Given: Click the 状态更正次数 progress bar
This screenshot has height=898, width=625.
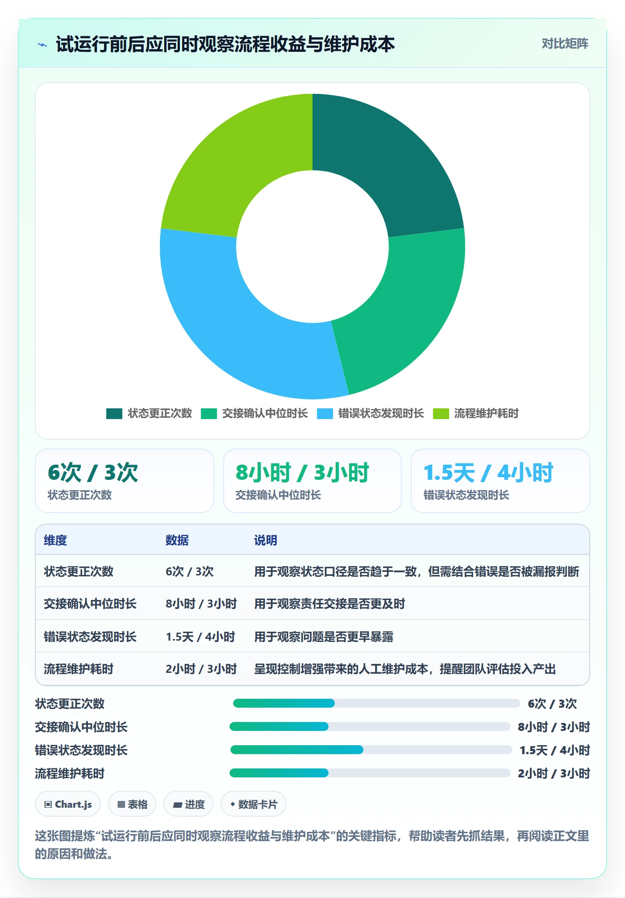Looking at the screenshot, I should 377,703.
